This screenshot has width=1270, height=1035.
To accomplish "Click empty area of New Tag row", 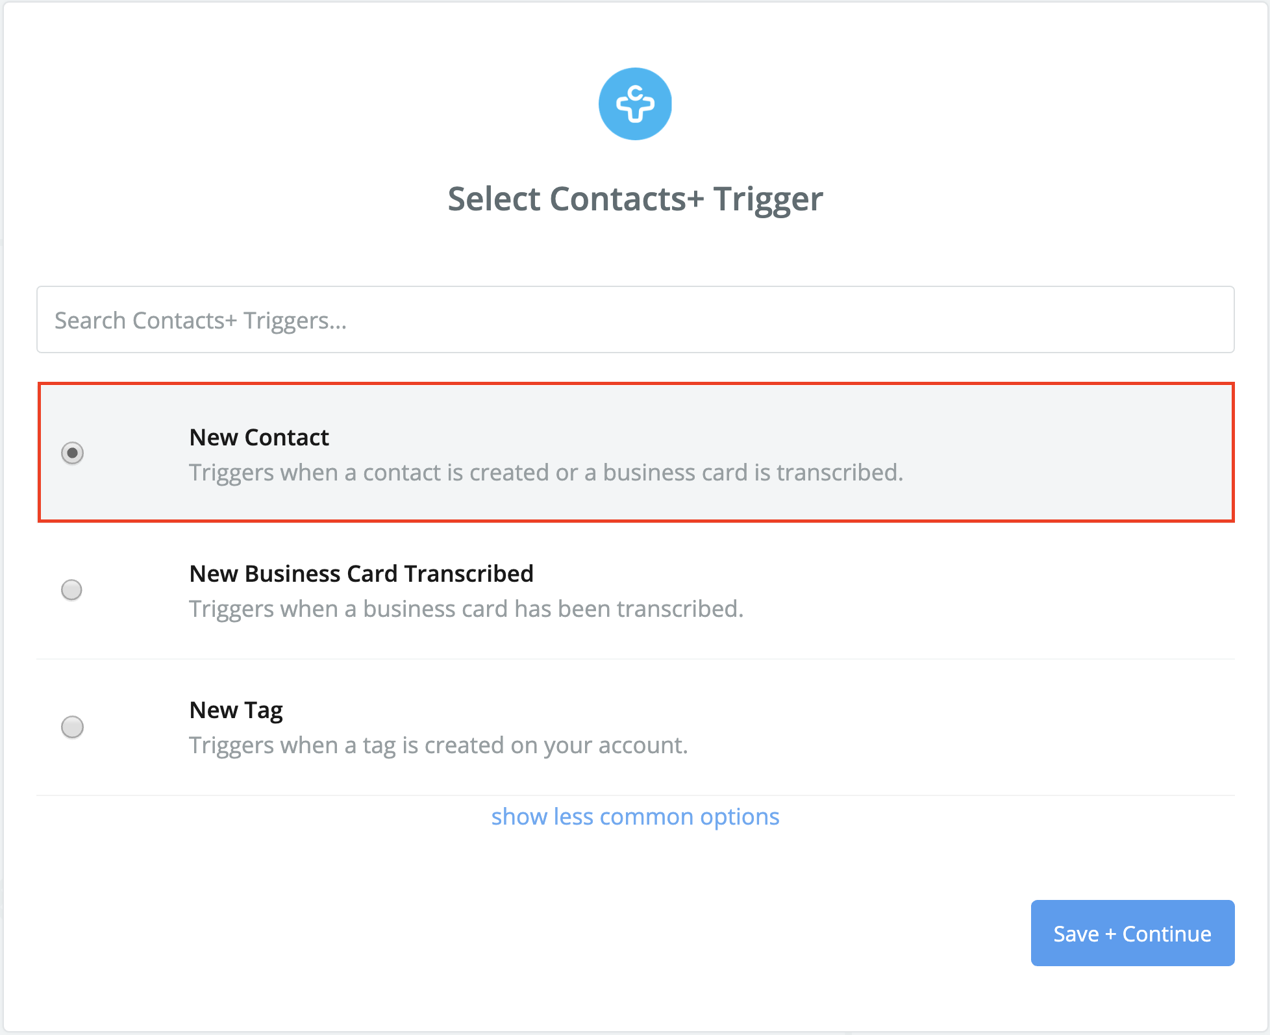I will (x=974, y=727).
